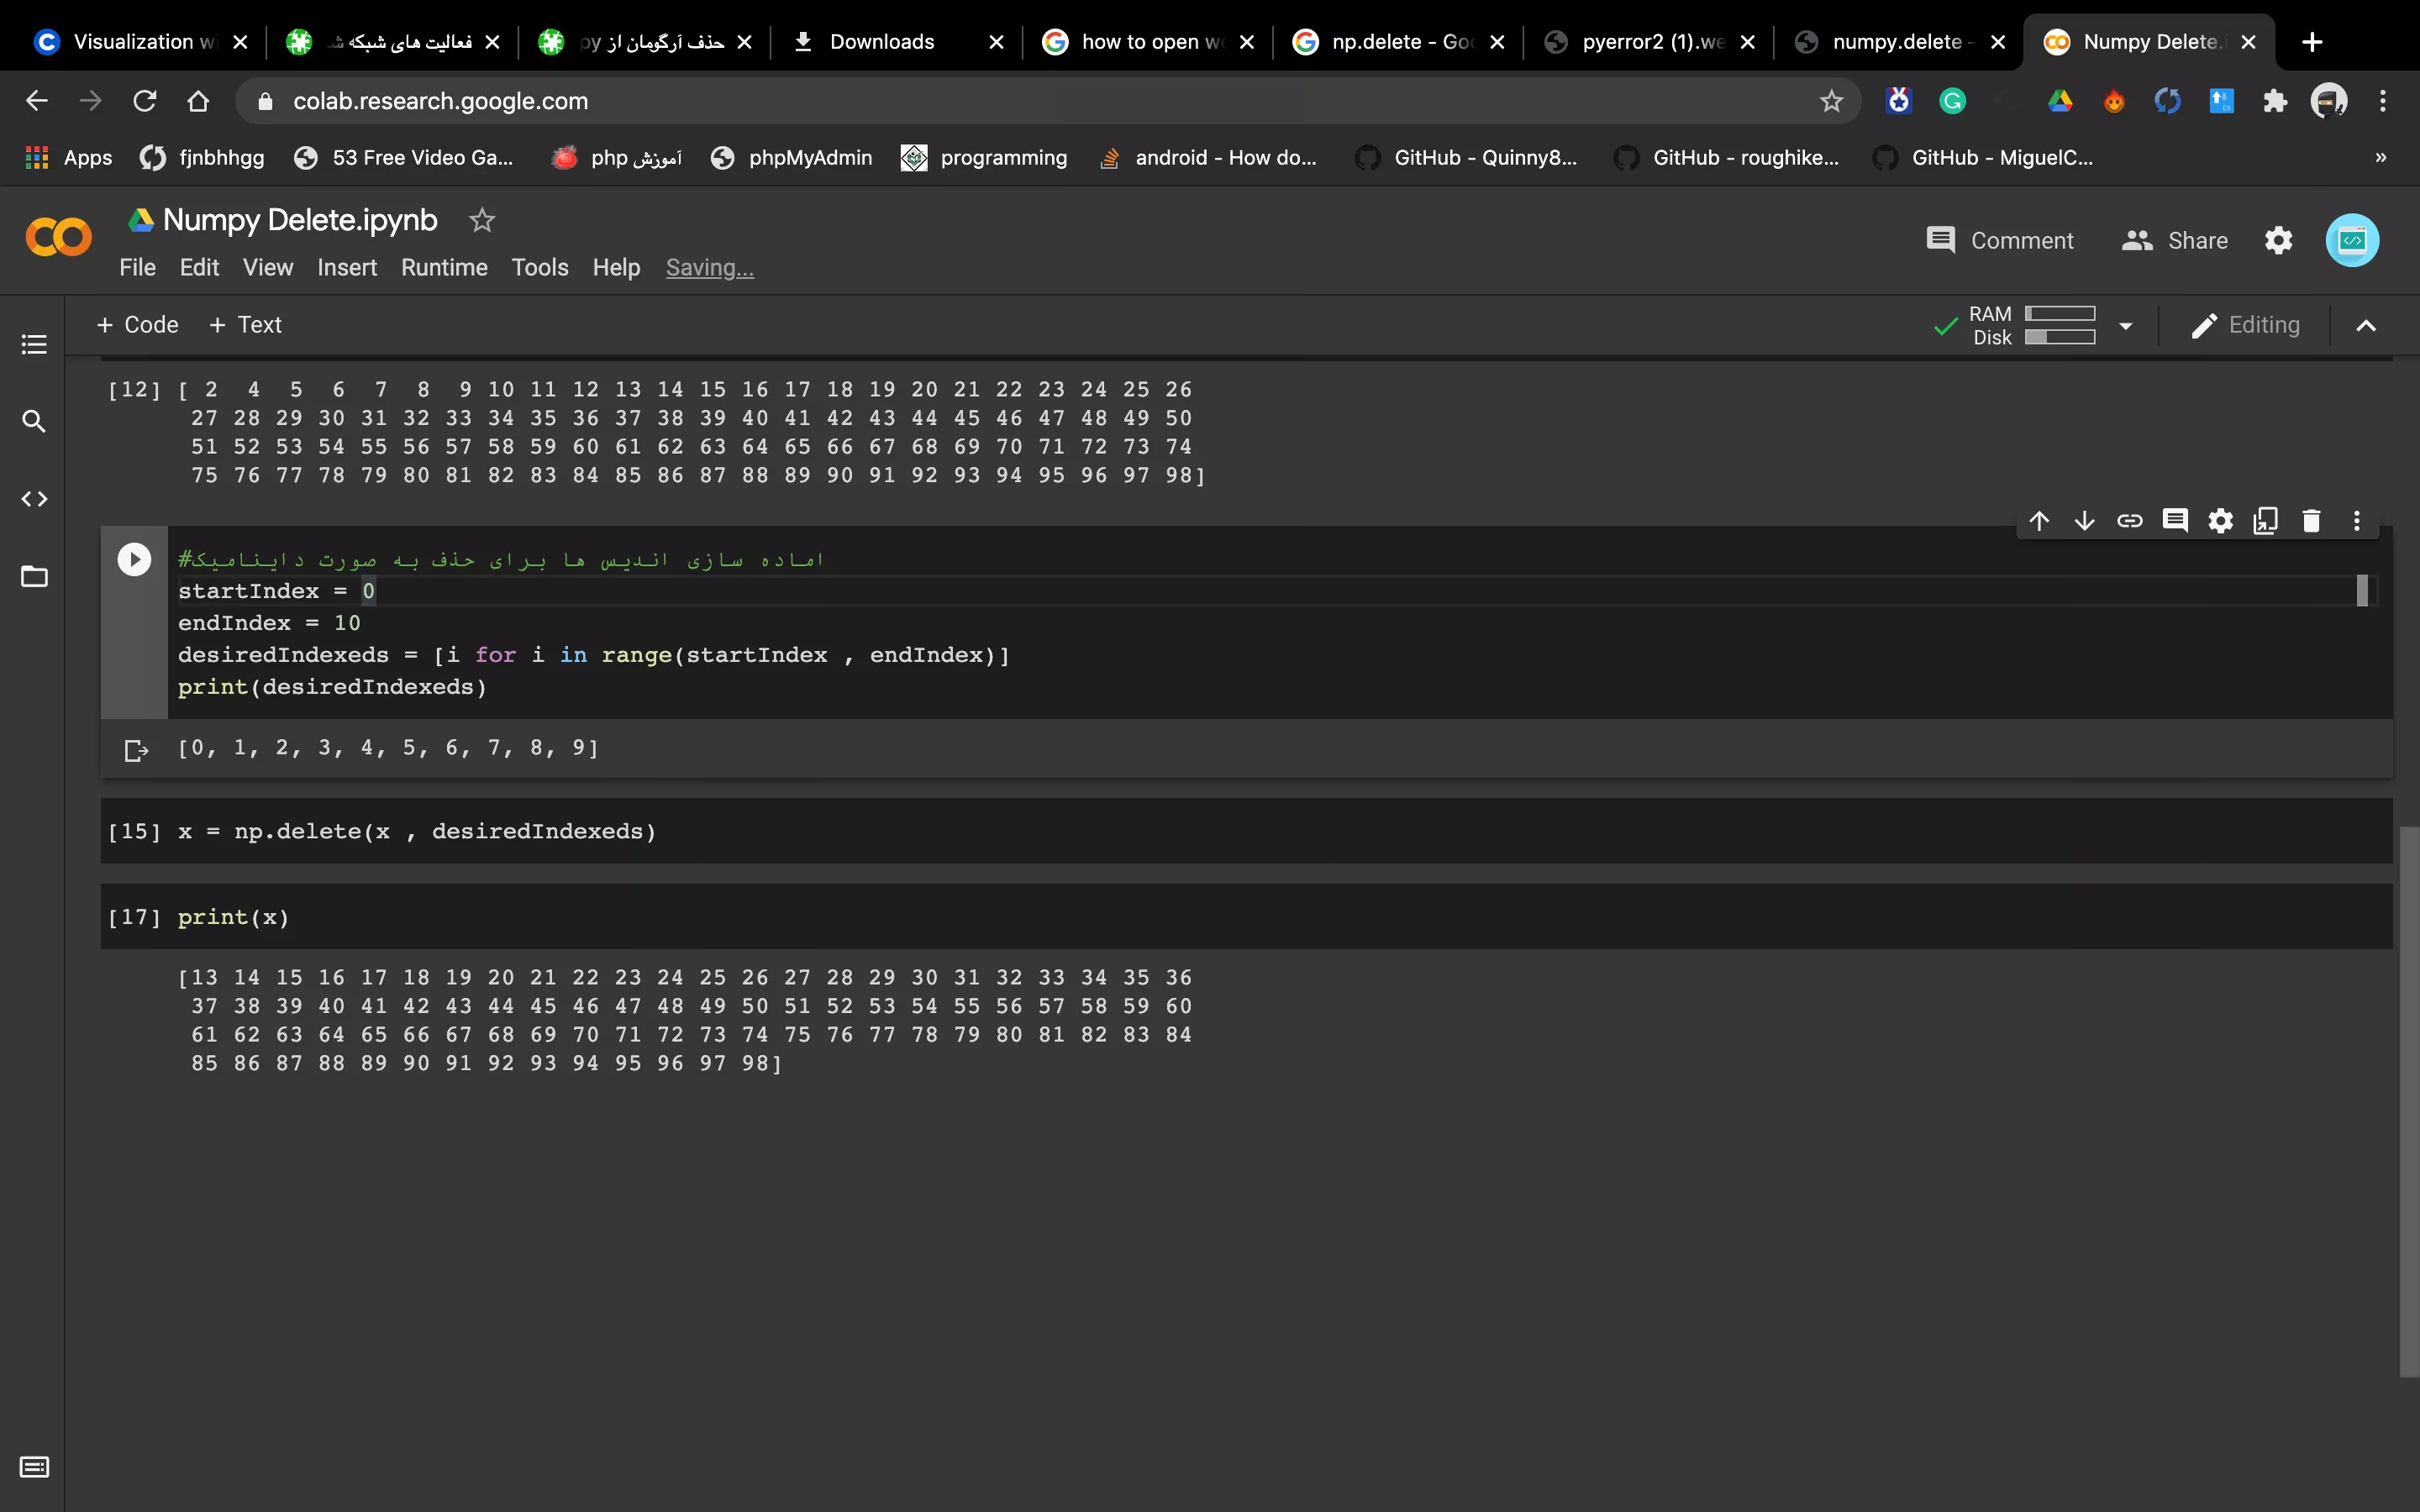The width and height of the screenshot is (2420, 1512).
Task: Click the Saving status link
Action: point(710,268)
